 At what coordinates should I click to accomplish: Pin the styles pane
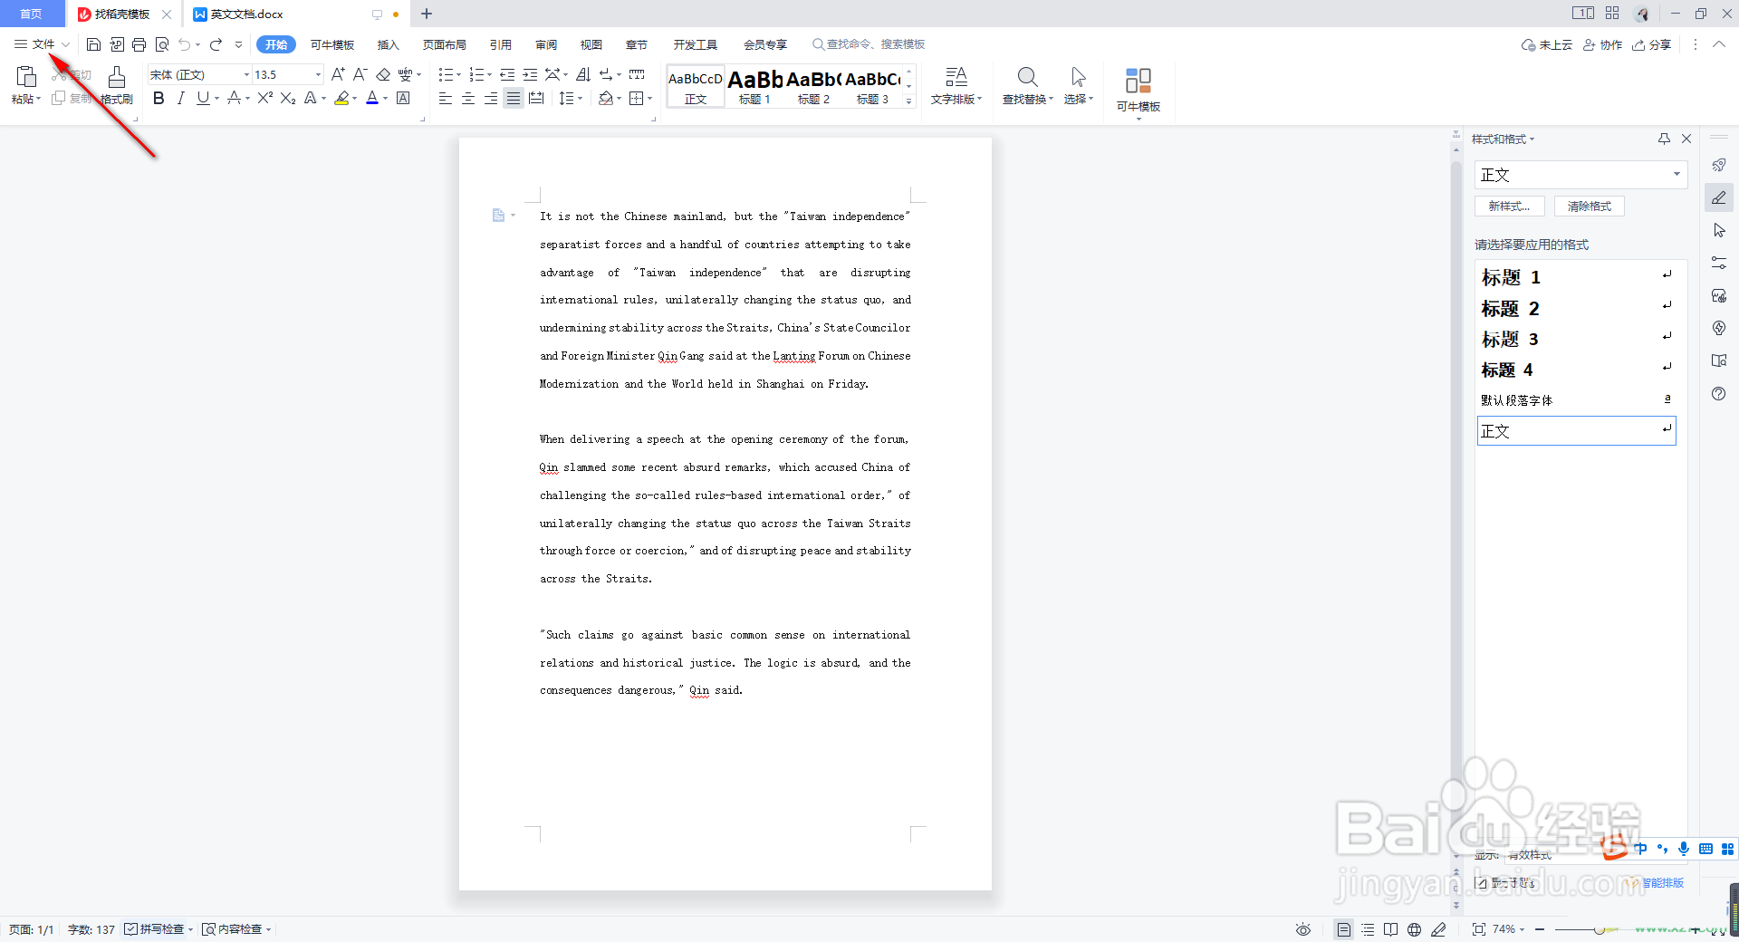click(1664, 139)
